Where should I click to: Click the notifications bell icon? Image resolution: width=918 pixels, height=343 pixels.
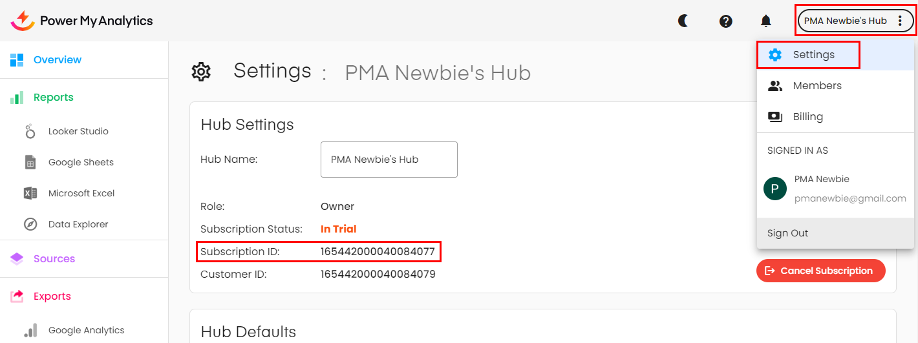tap(766, 21)
